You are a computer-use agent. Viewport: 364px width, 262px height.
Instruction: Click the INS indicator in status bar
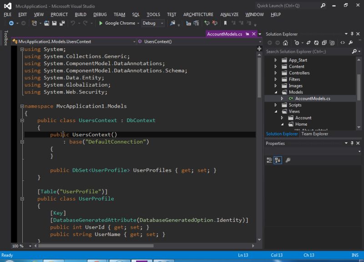355,255
